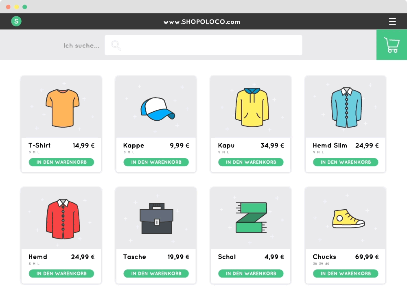This screenshot has width=407, height=306.
Task: Add Kappe to the Warenkorb
Action: [x=156, y=162]
